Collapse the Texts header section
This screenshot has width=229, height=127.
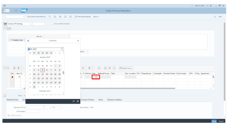pyautogui.click(x=5, y=28)
